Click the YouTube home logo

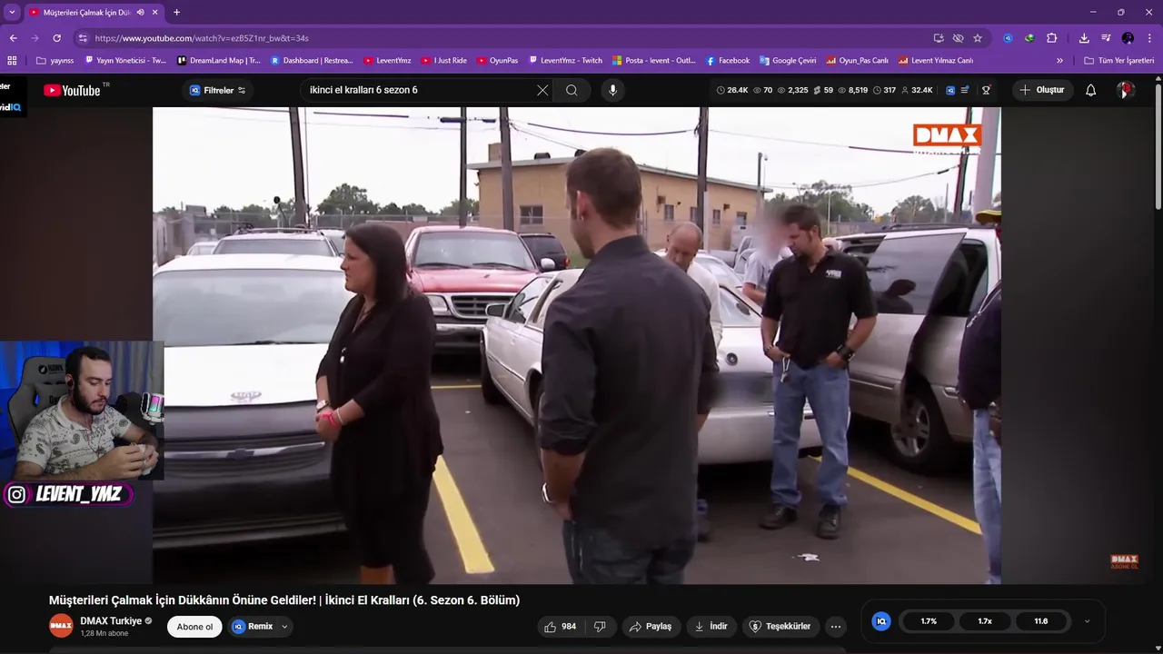point(72,90)
